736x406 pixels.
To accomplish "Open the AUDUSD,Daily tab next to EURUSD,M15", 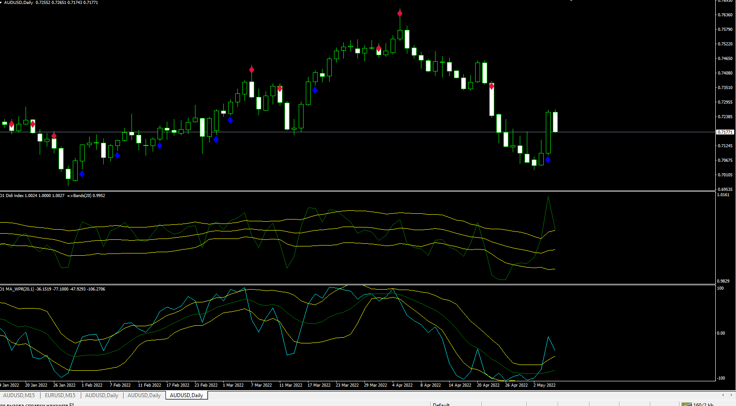I will click(x=101, y=395).
